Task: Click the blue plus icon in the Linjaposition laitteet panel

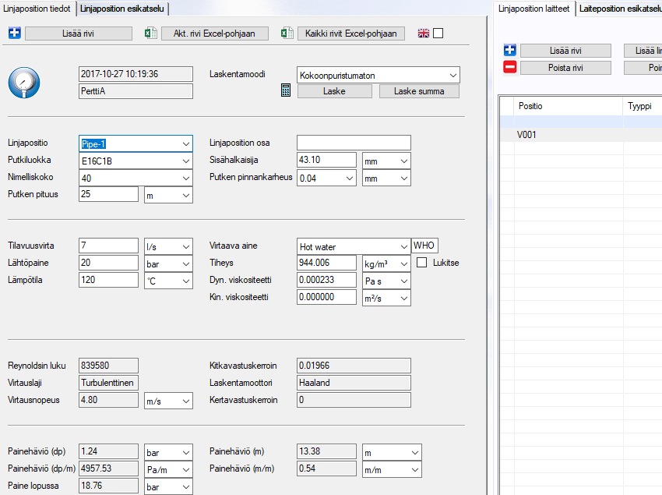Action: (x=510, y=51)
